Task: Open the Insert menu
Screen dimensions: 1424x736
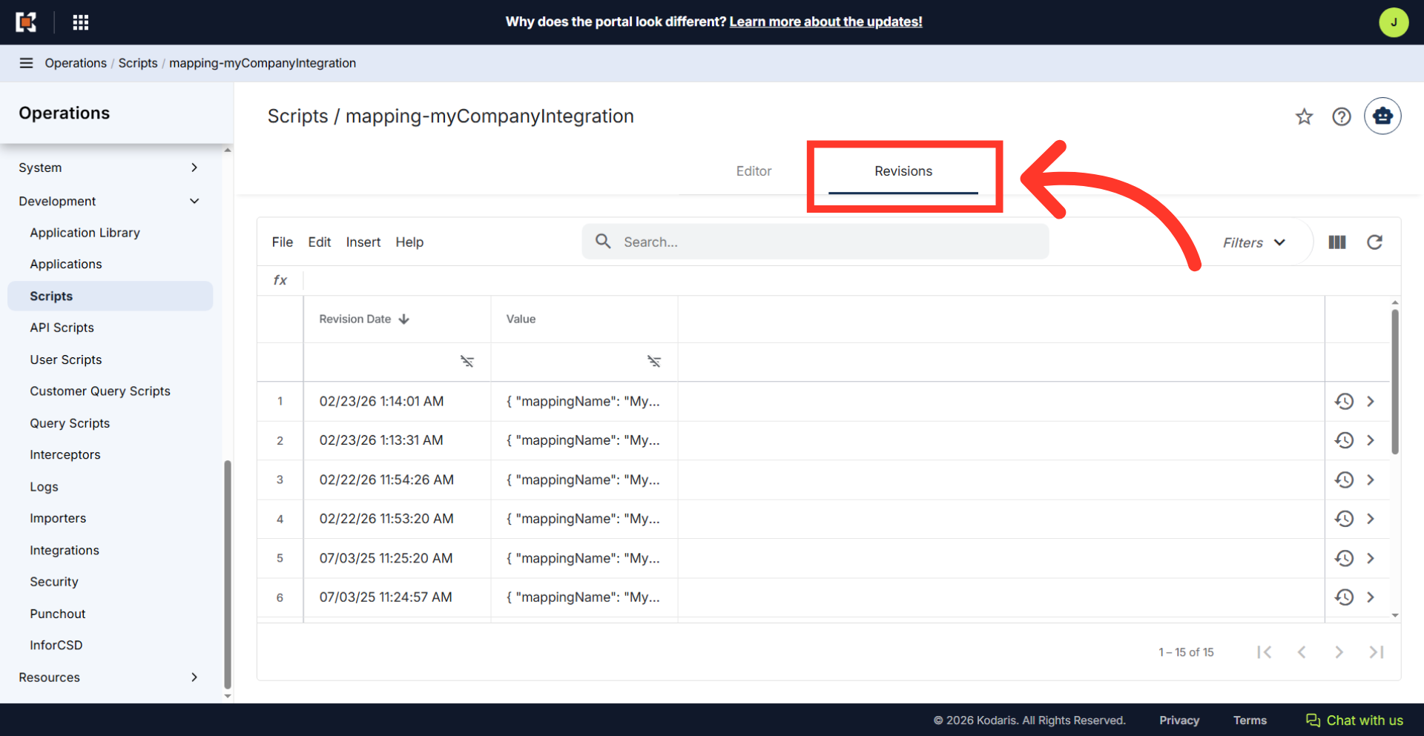Action: click(x=363, y=242)
